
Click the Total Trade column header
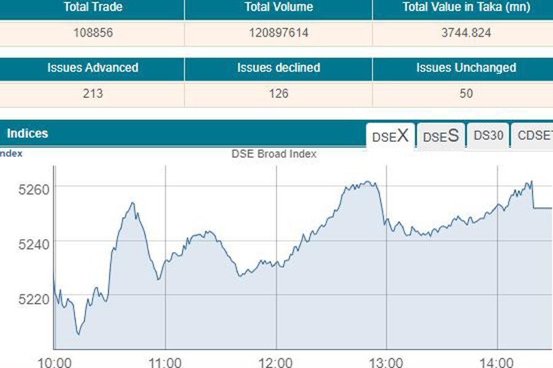[92, 7]
